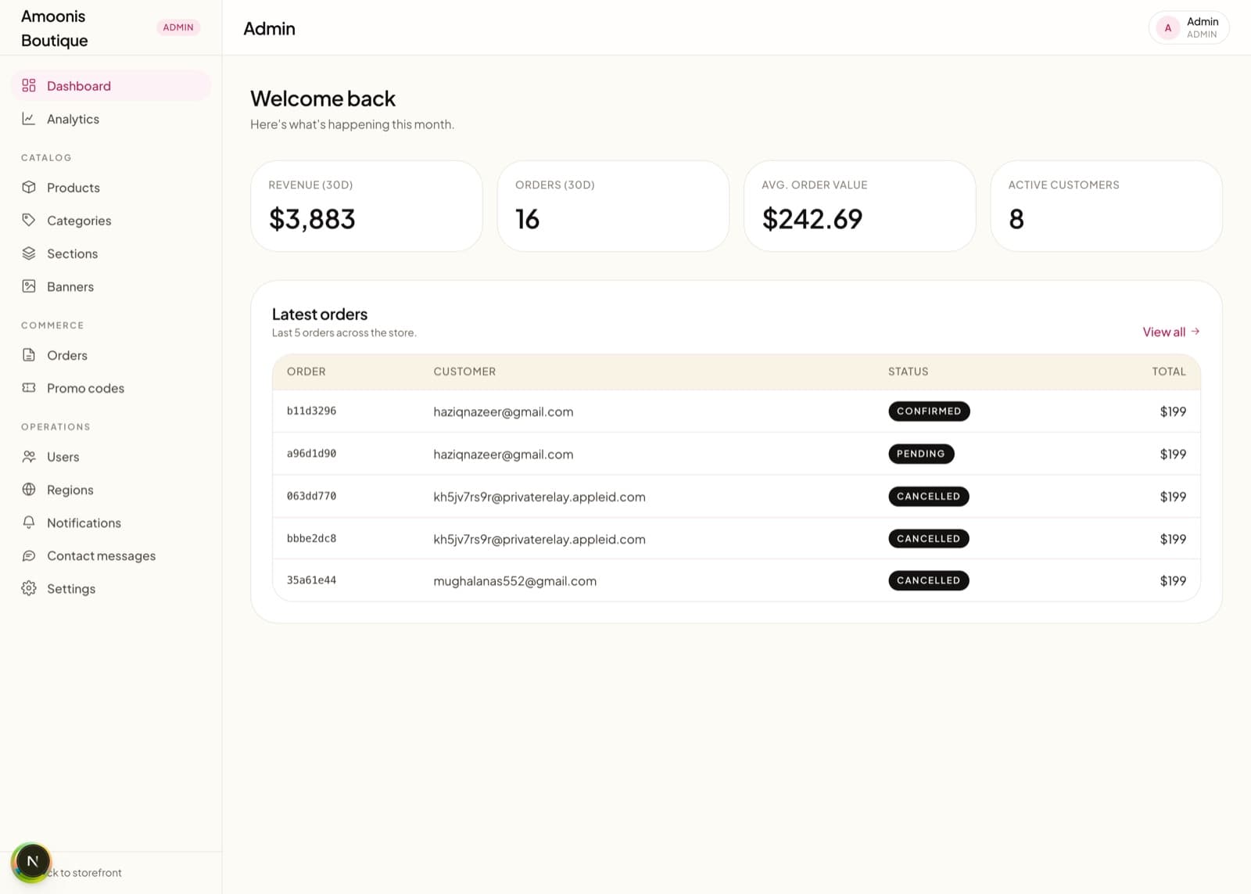The width and height of the screenshot is (1251, 894).
Task: Click the $242.69 average order value
Action: 812,219
